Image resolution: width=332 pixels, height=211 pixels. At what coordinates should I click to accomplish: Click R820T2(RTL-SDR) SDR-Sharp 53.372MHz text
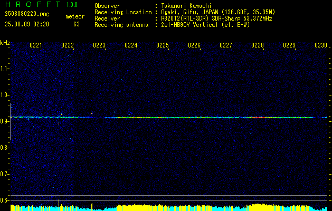point(216,18)
